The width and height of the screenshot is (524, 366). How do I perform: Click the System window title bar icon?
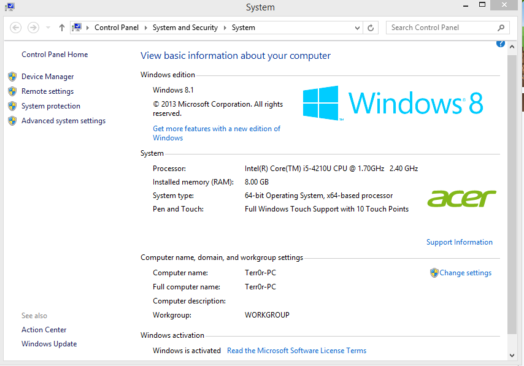(x=10, y=7)
